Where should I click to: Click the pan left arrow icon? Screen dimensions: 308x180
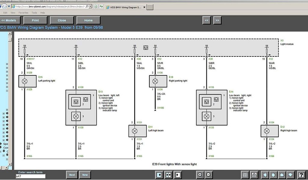(x=265, y=175)
